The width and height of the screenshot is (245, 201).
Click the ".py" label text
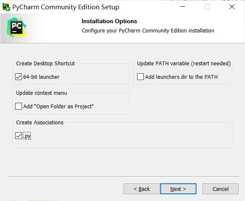click(27, 136)
